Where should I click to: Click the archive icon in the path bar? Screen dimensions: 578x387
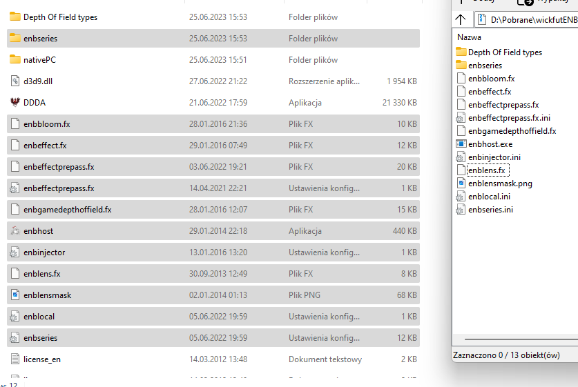click(482, 19)
